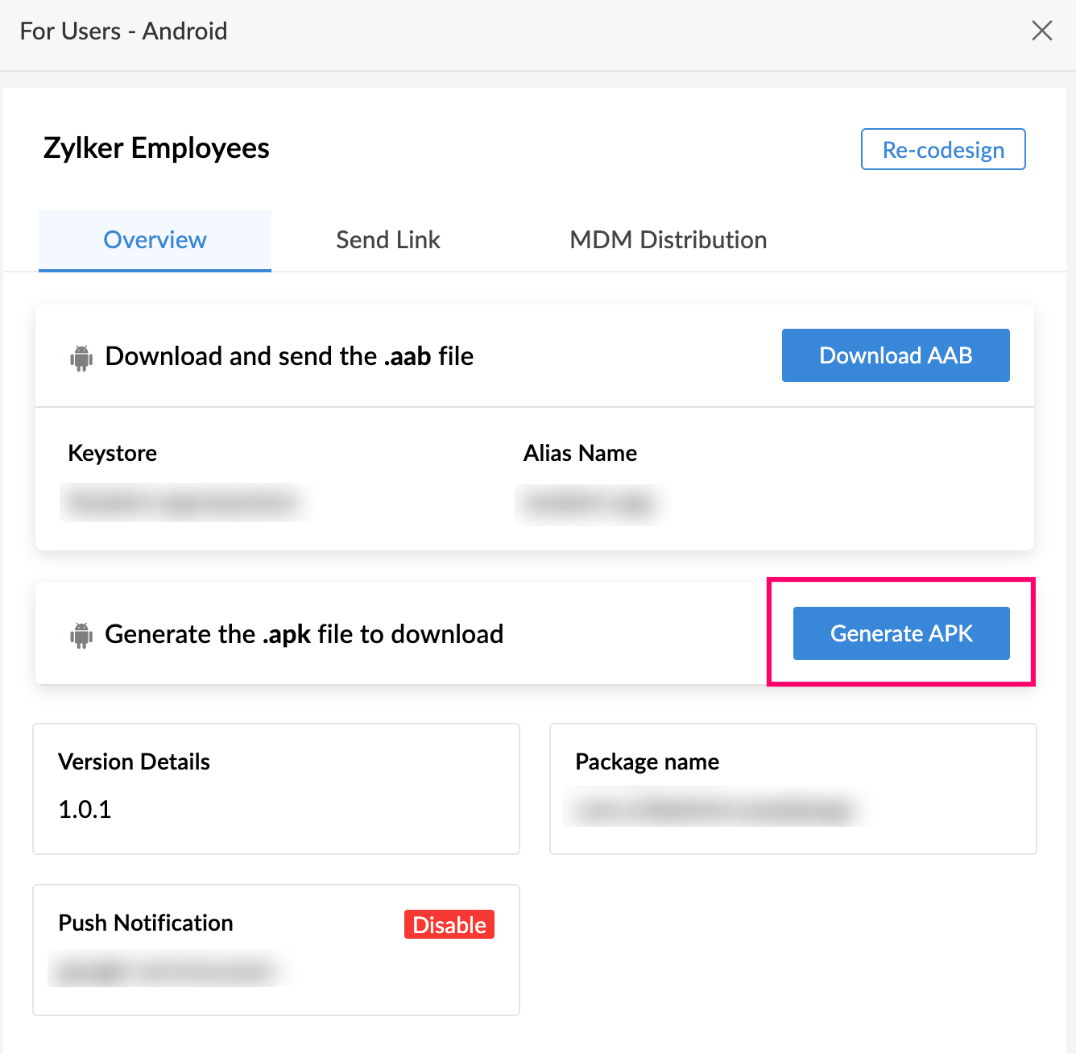Click the Generate APK highlighted section

900,633
